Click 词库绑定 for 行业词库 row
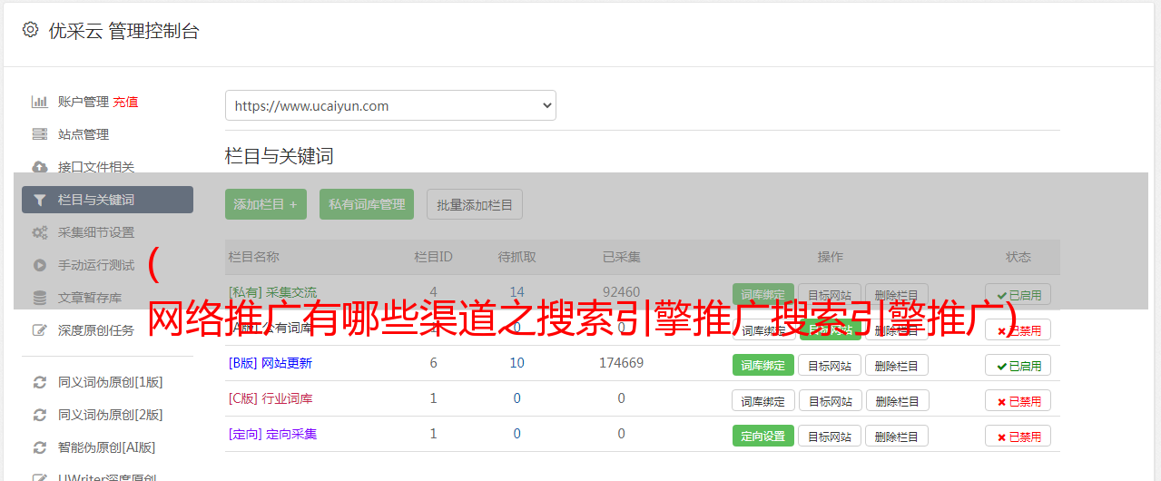This screenshot has height=481, width=1161. [x=763, y=400]
